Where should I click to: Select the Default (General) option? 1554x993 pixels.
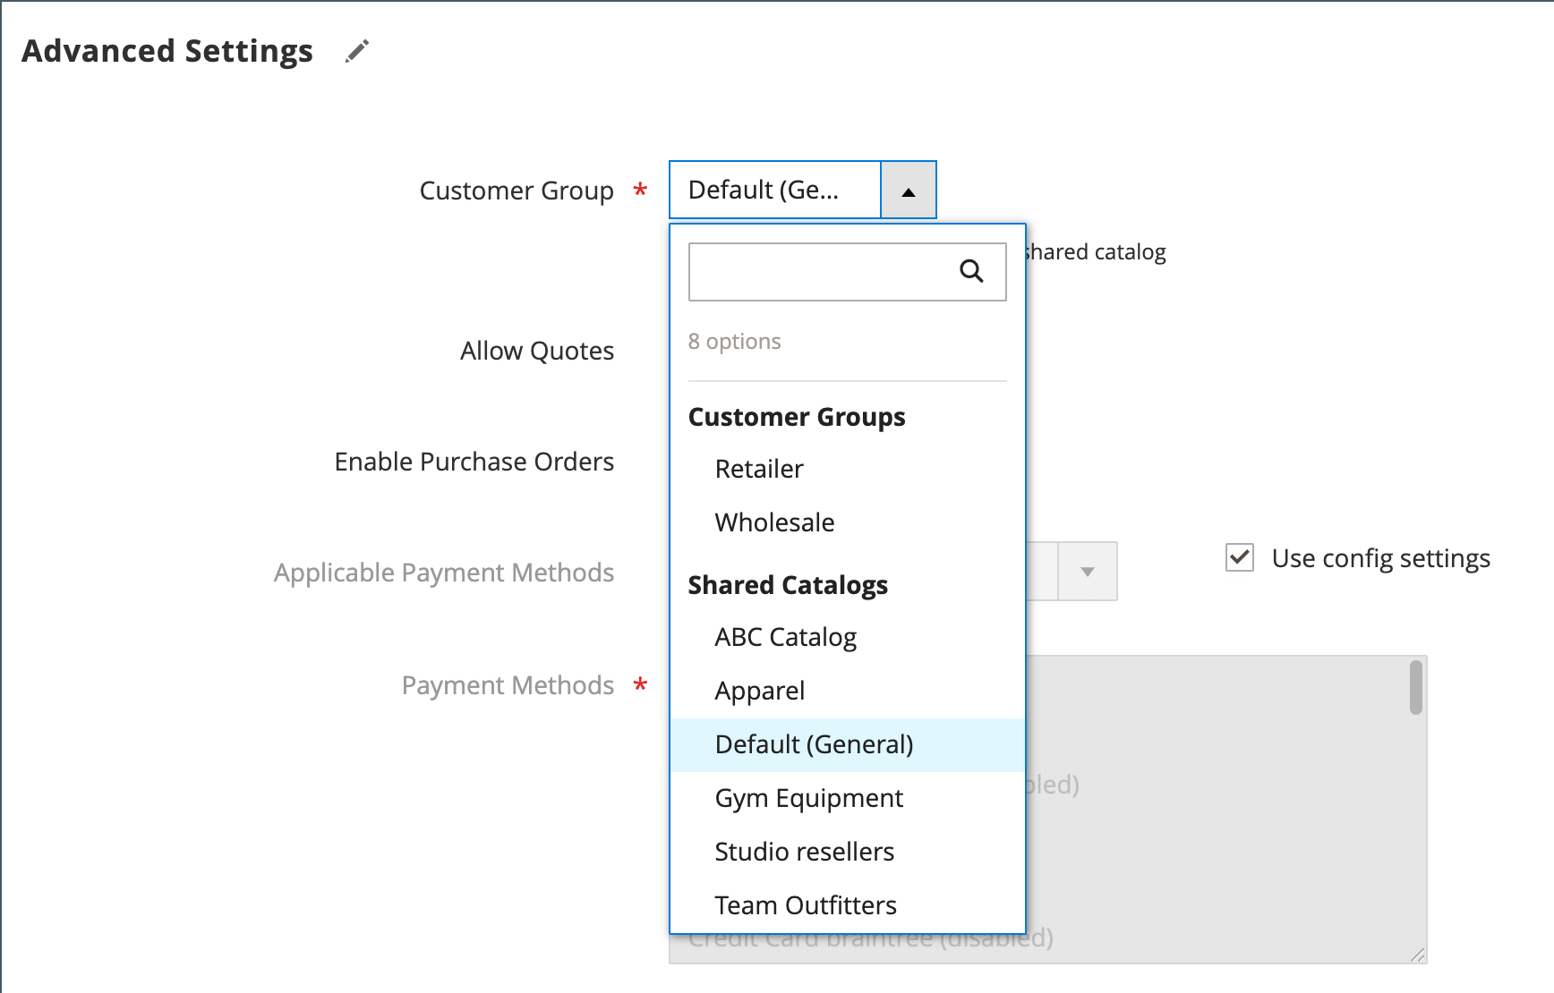[814, 744]
